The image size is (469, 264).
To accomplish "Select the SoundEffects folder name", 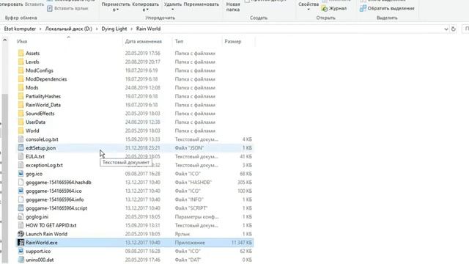I will [40, 114].
